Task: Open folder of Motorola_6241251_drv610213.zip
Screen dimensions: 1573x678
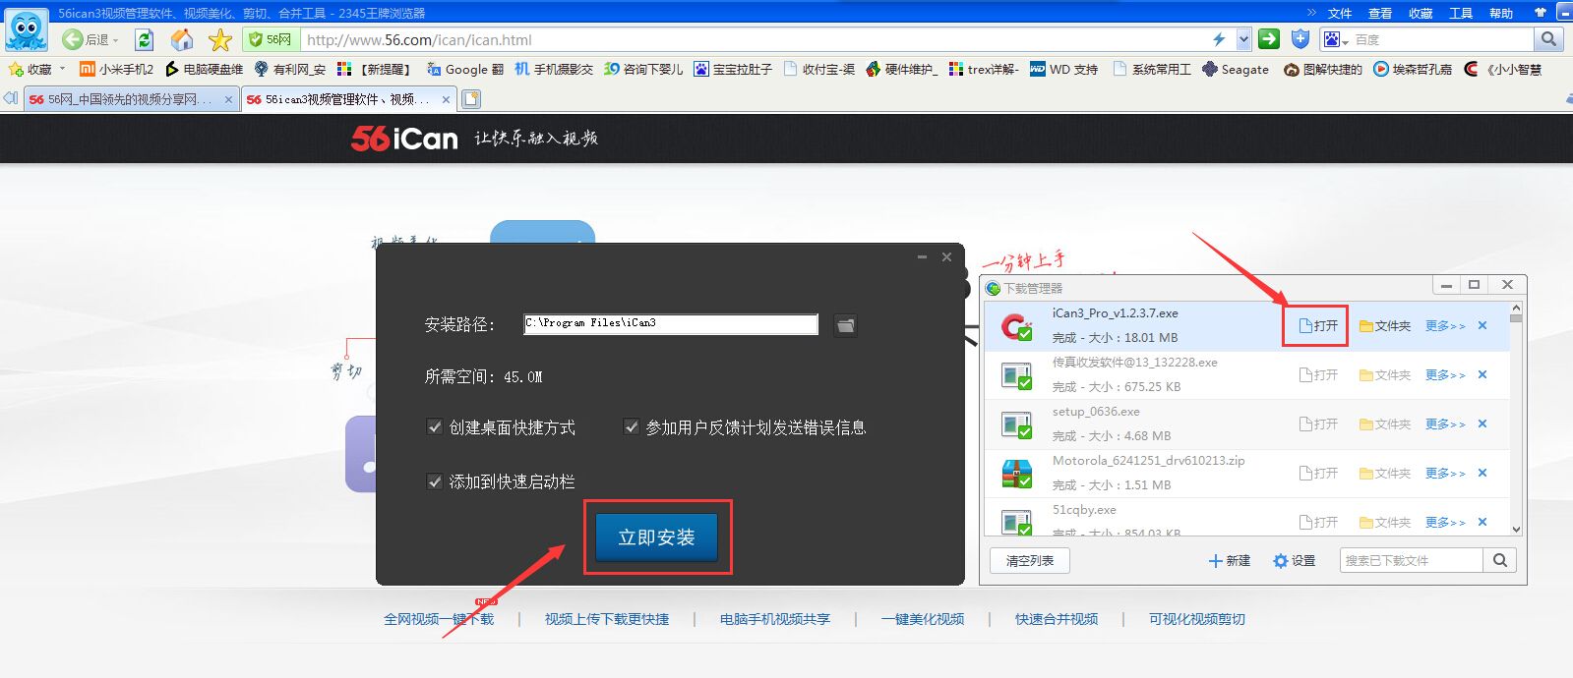Action: point(1385,473)
